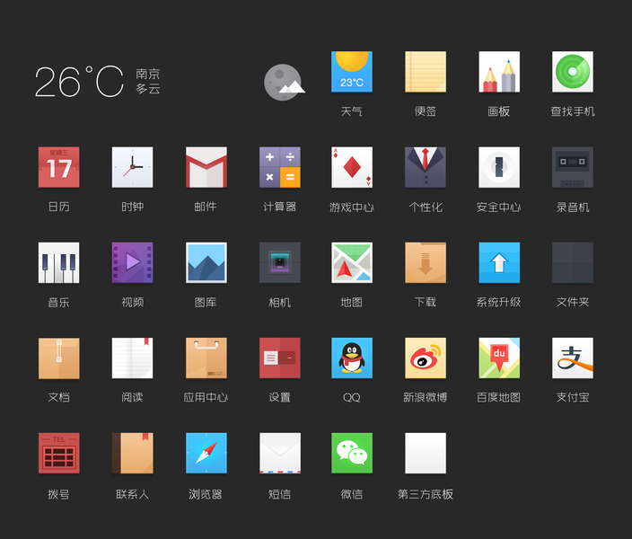Open the 百度地图 Baidu map icon
Screen dimensions: 632x539
[499, 358]
